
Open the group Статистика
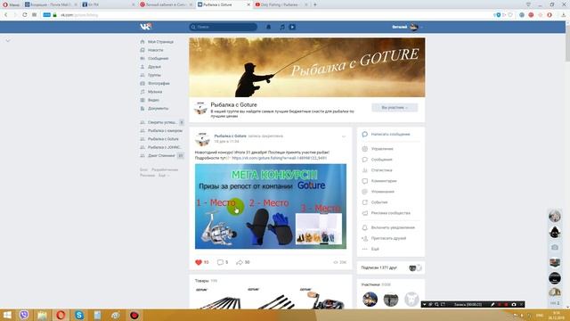(x=381, y=170)
